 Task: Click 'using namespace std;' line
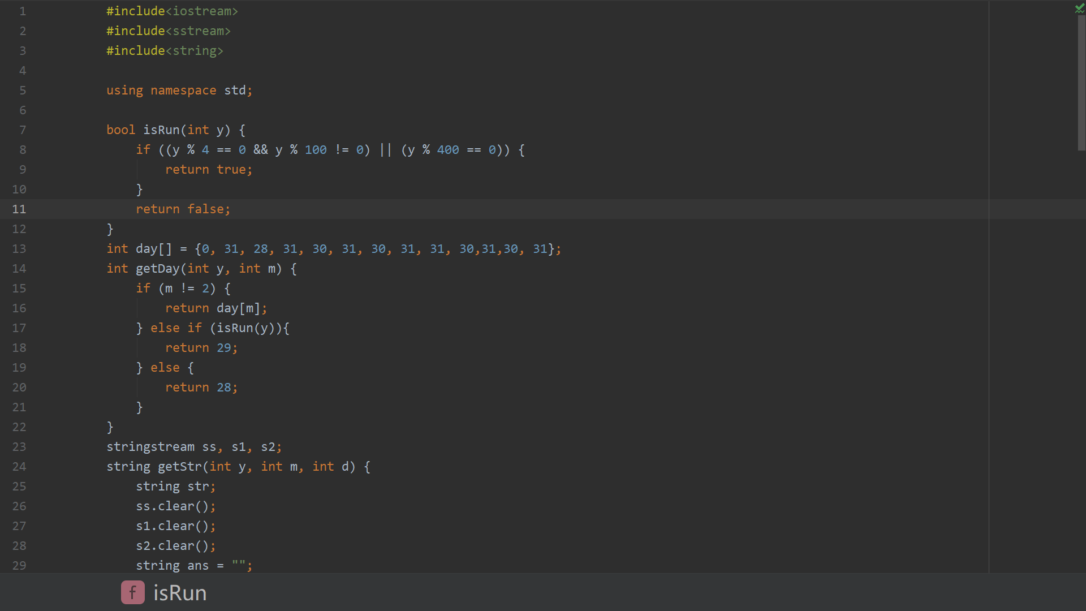pos(179,91)
